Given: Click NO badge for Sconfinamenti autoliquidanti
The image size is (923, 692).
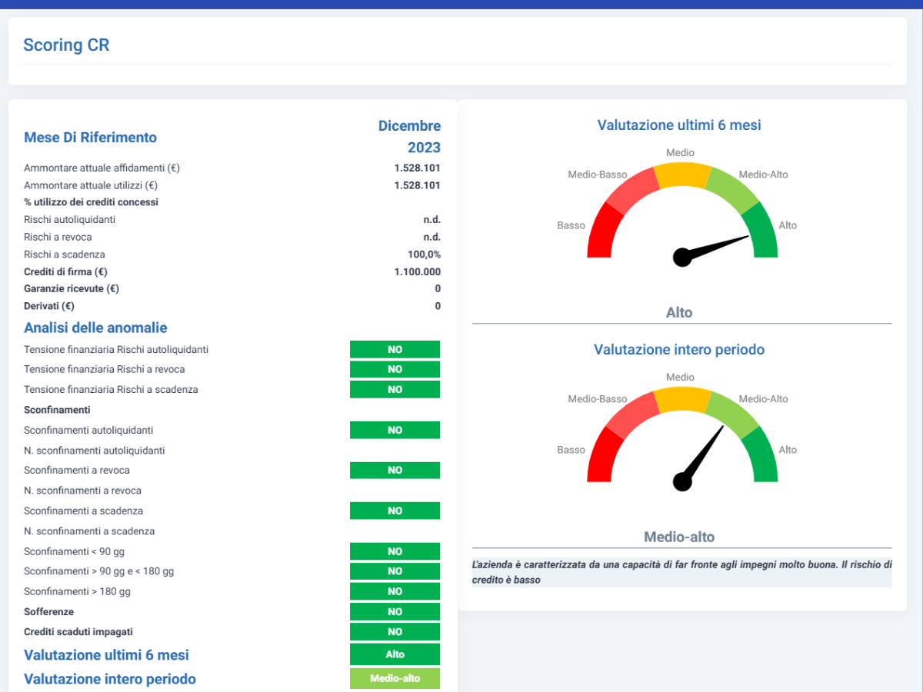Looking at the screenshot, I should point(395,430).
